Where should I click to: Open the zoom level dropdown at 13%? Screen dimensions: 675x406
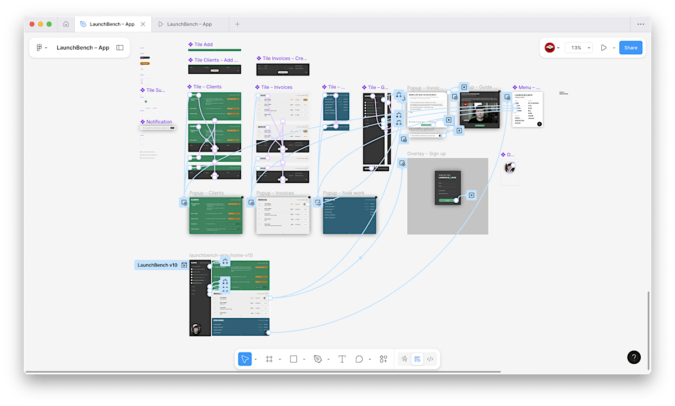580,48
